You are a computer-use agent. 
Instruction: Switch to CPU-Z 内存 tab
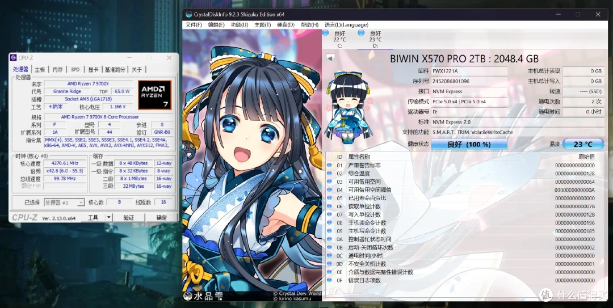point(57,70)
